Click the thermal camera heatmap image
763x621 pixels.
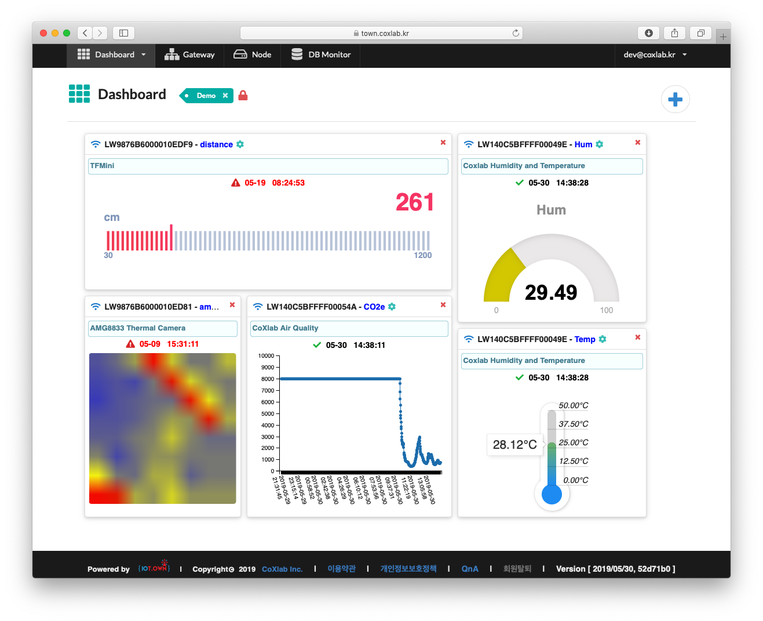coord(163,428)
